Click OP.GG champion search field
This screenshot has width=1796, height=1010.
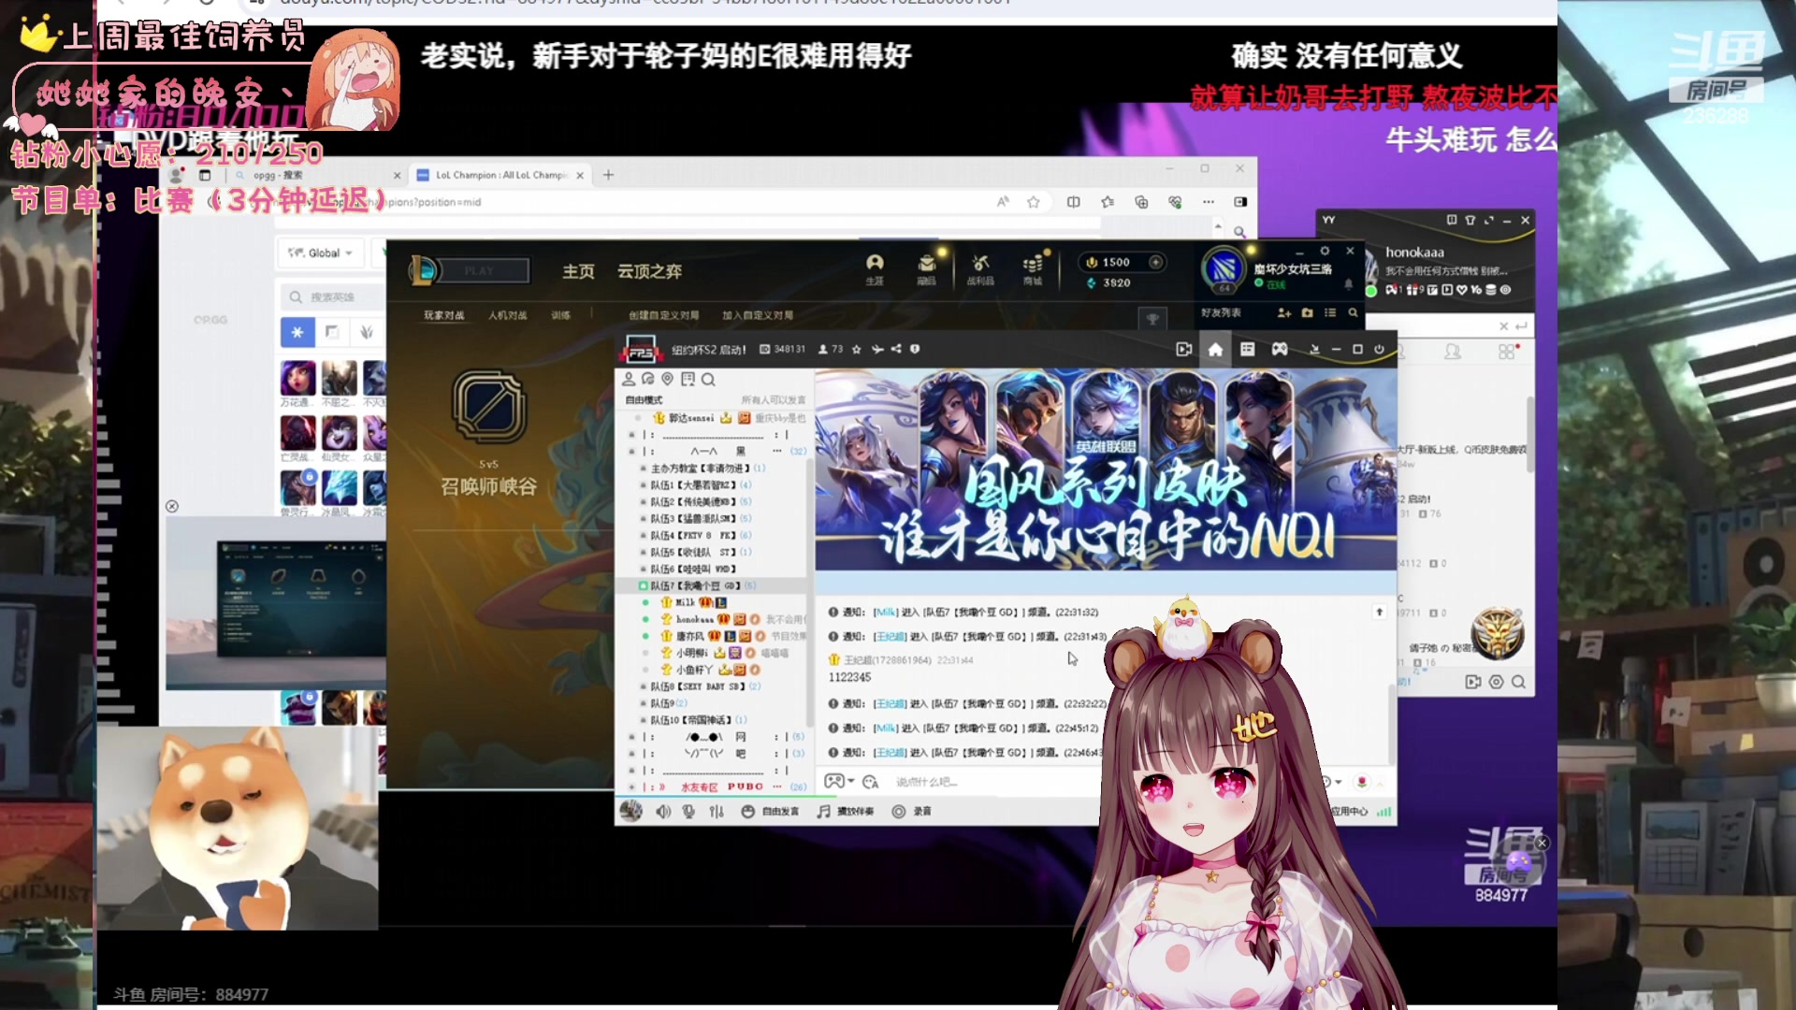[332, 296]
